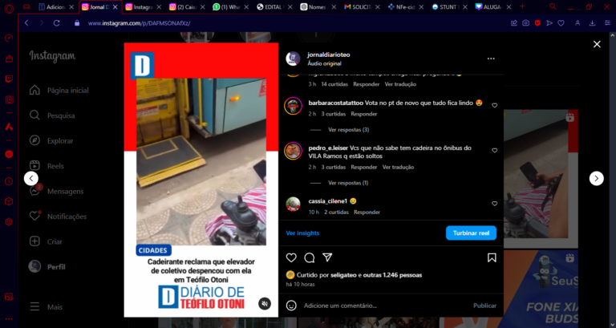
Task: Search tabs with the red magnifier
Action: tap(553, 6)
